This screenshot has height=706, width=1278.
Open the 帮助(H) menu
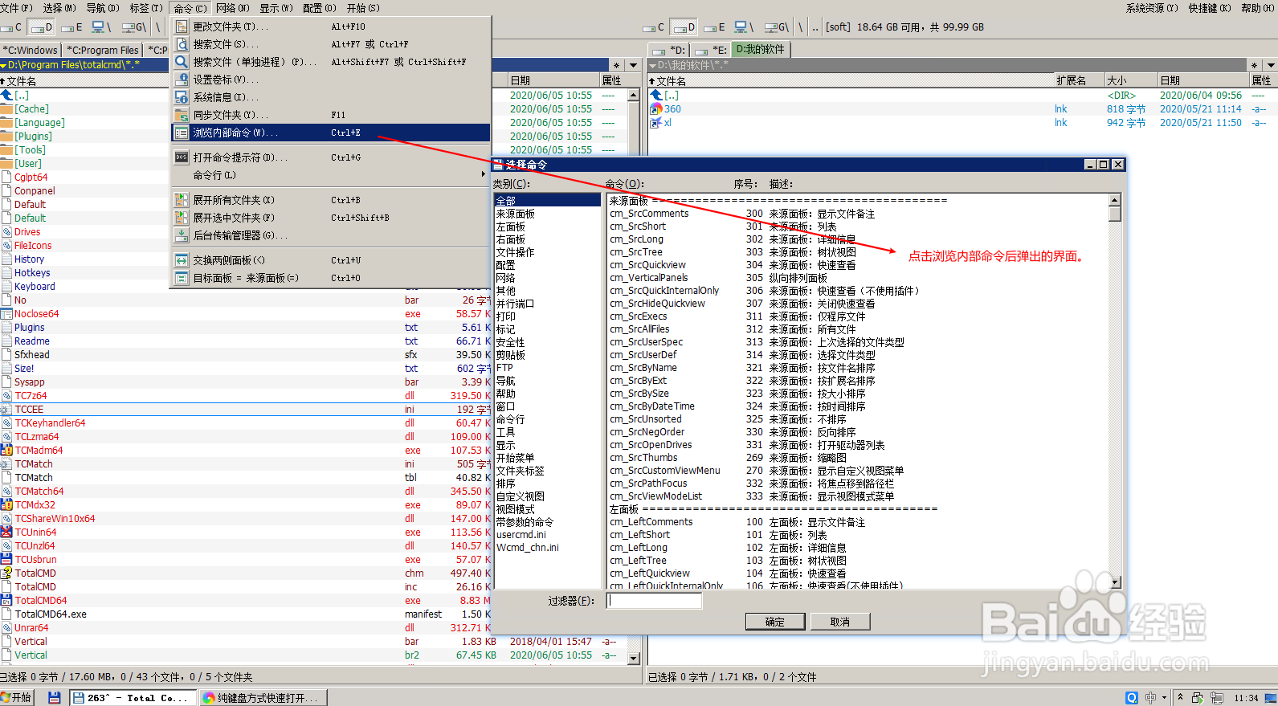coord(1258,8)
